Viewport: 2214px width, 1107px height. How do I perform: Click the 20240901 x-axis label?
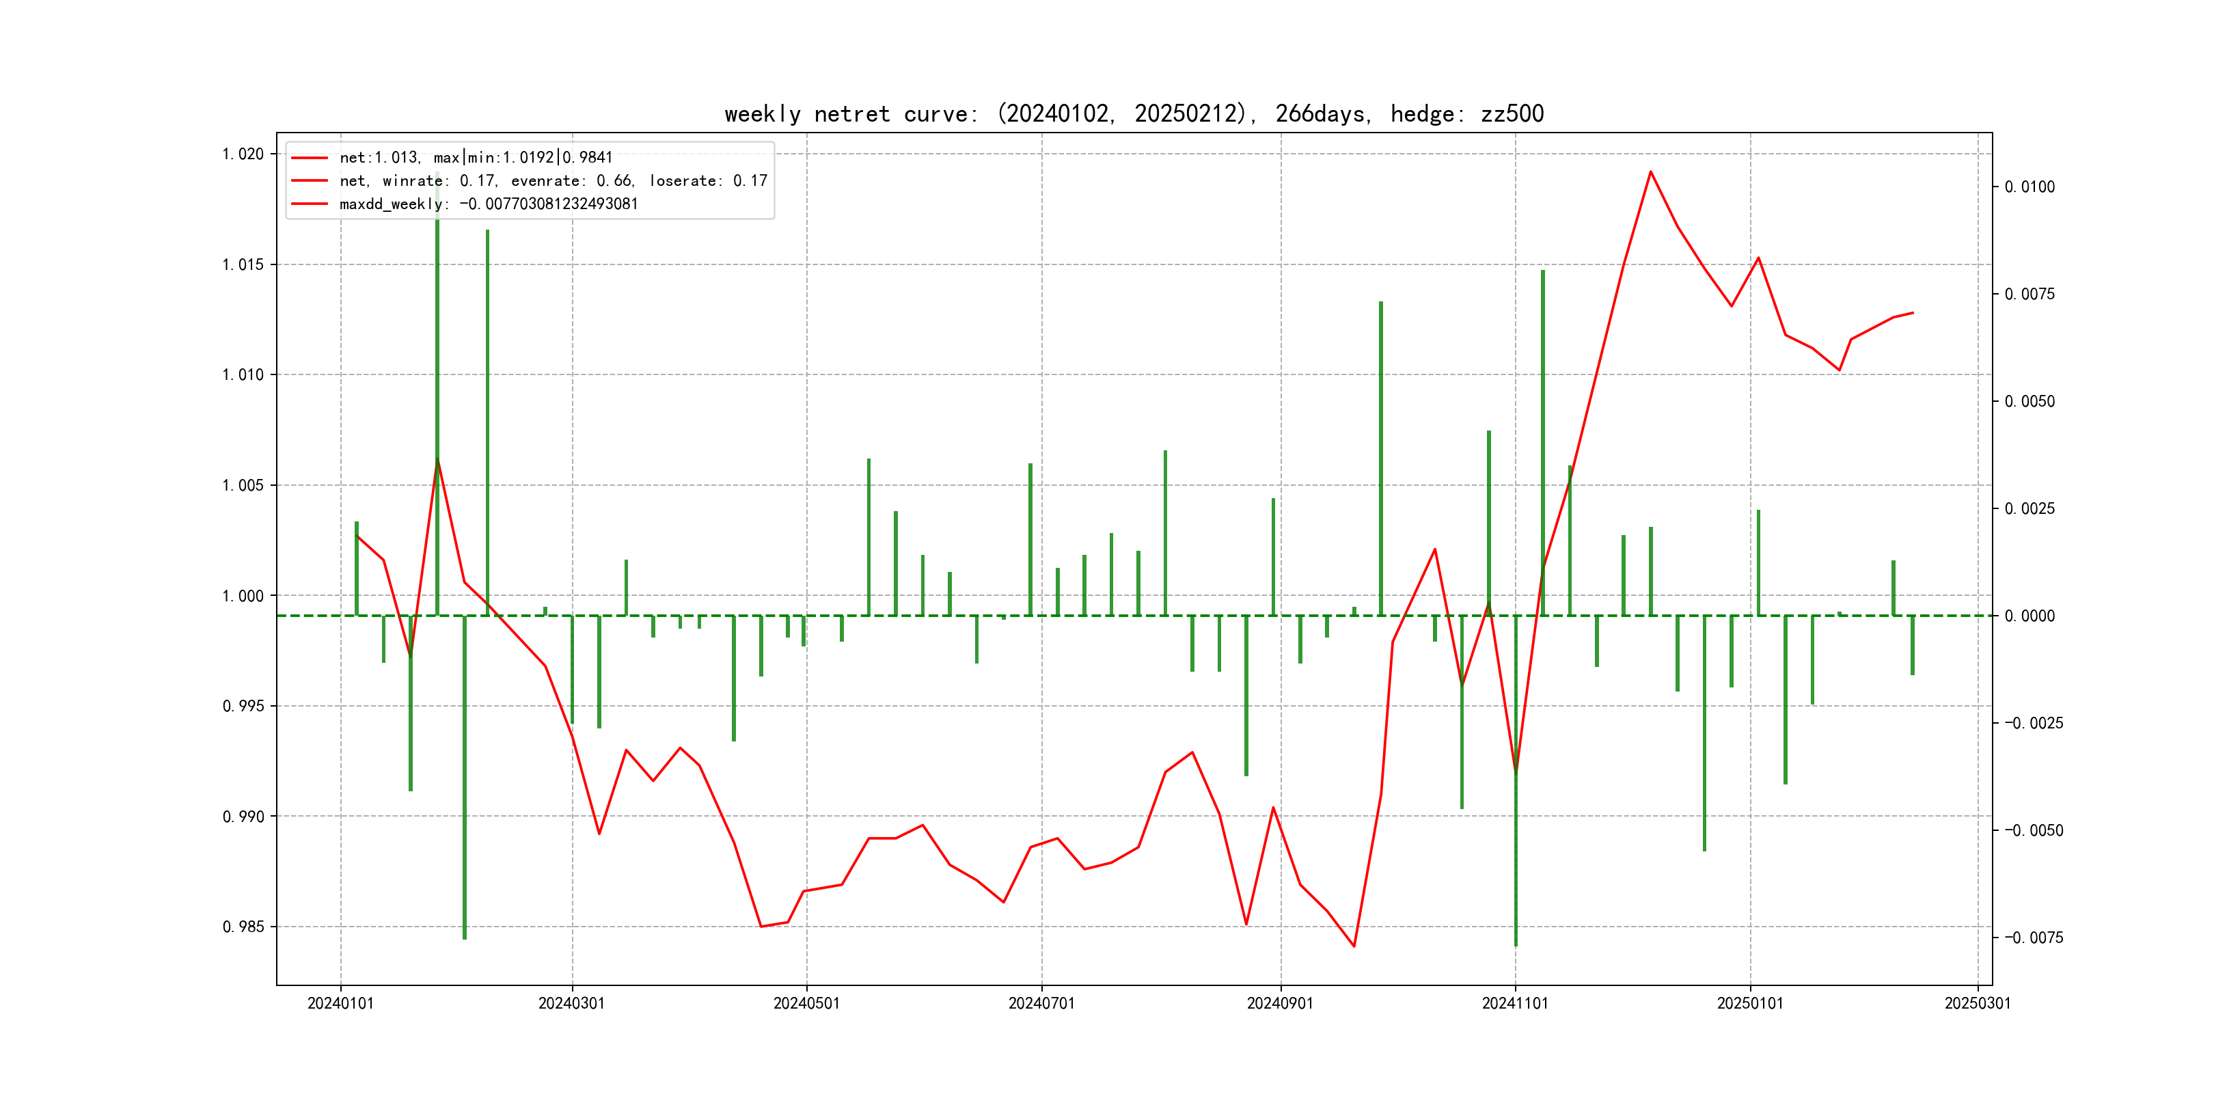point(1280,1003)
